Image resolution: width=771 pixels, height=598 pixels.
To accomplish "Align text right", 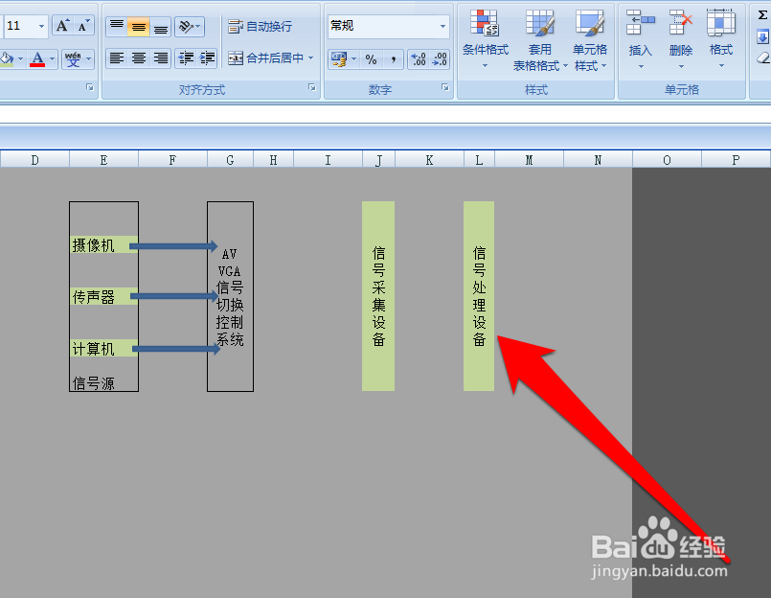I will click(160, 58).
